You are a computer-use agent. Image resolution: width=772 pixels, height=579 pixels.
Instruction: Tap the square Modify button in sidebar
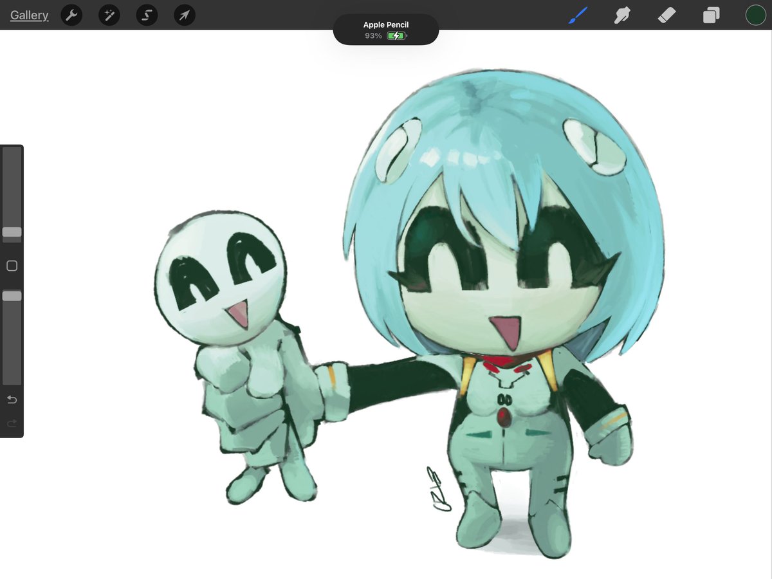[x=12, y=266]
